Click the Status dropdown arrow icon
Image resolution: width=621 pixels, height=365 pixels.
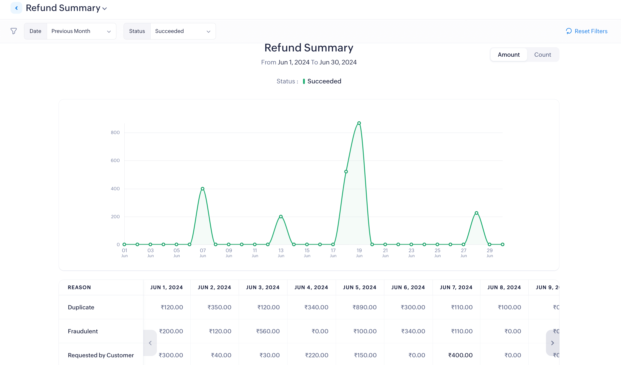[208, 32]
